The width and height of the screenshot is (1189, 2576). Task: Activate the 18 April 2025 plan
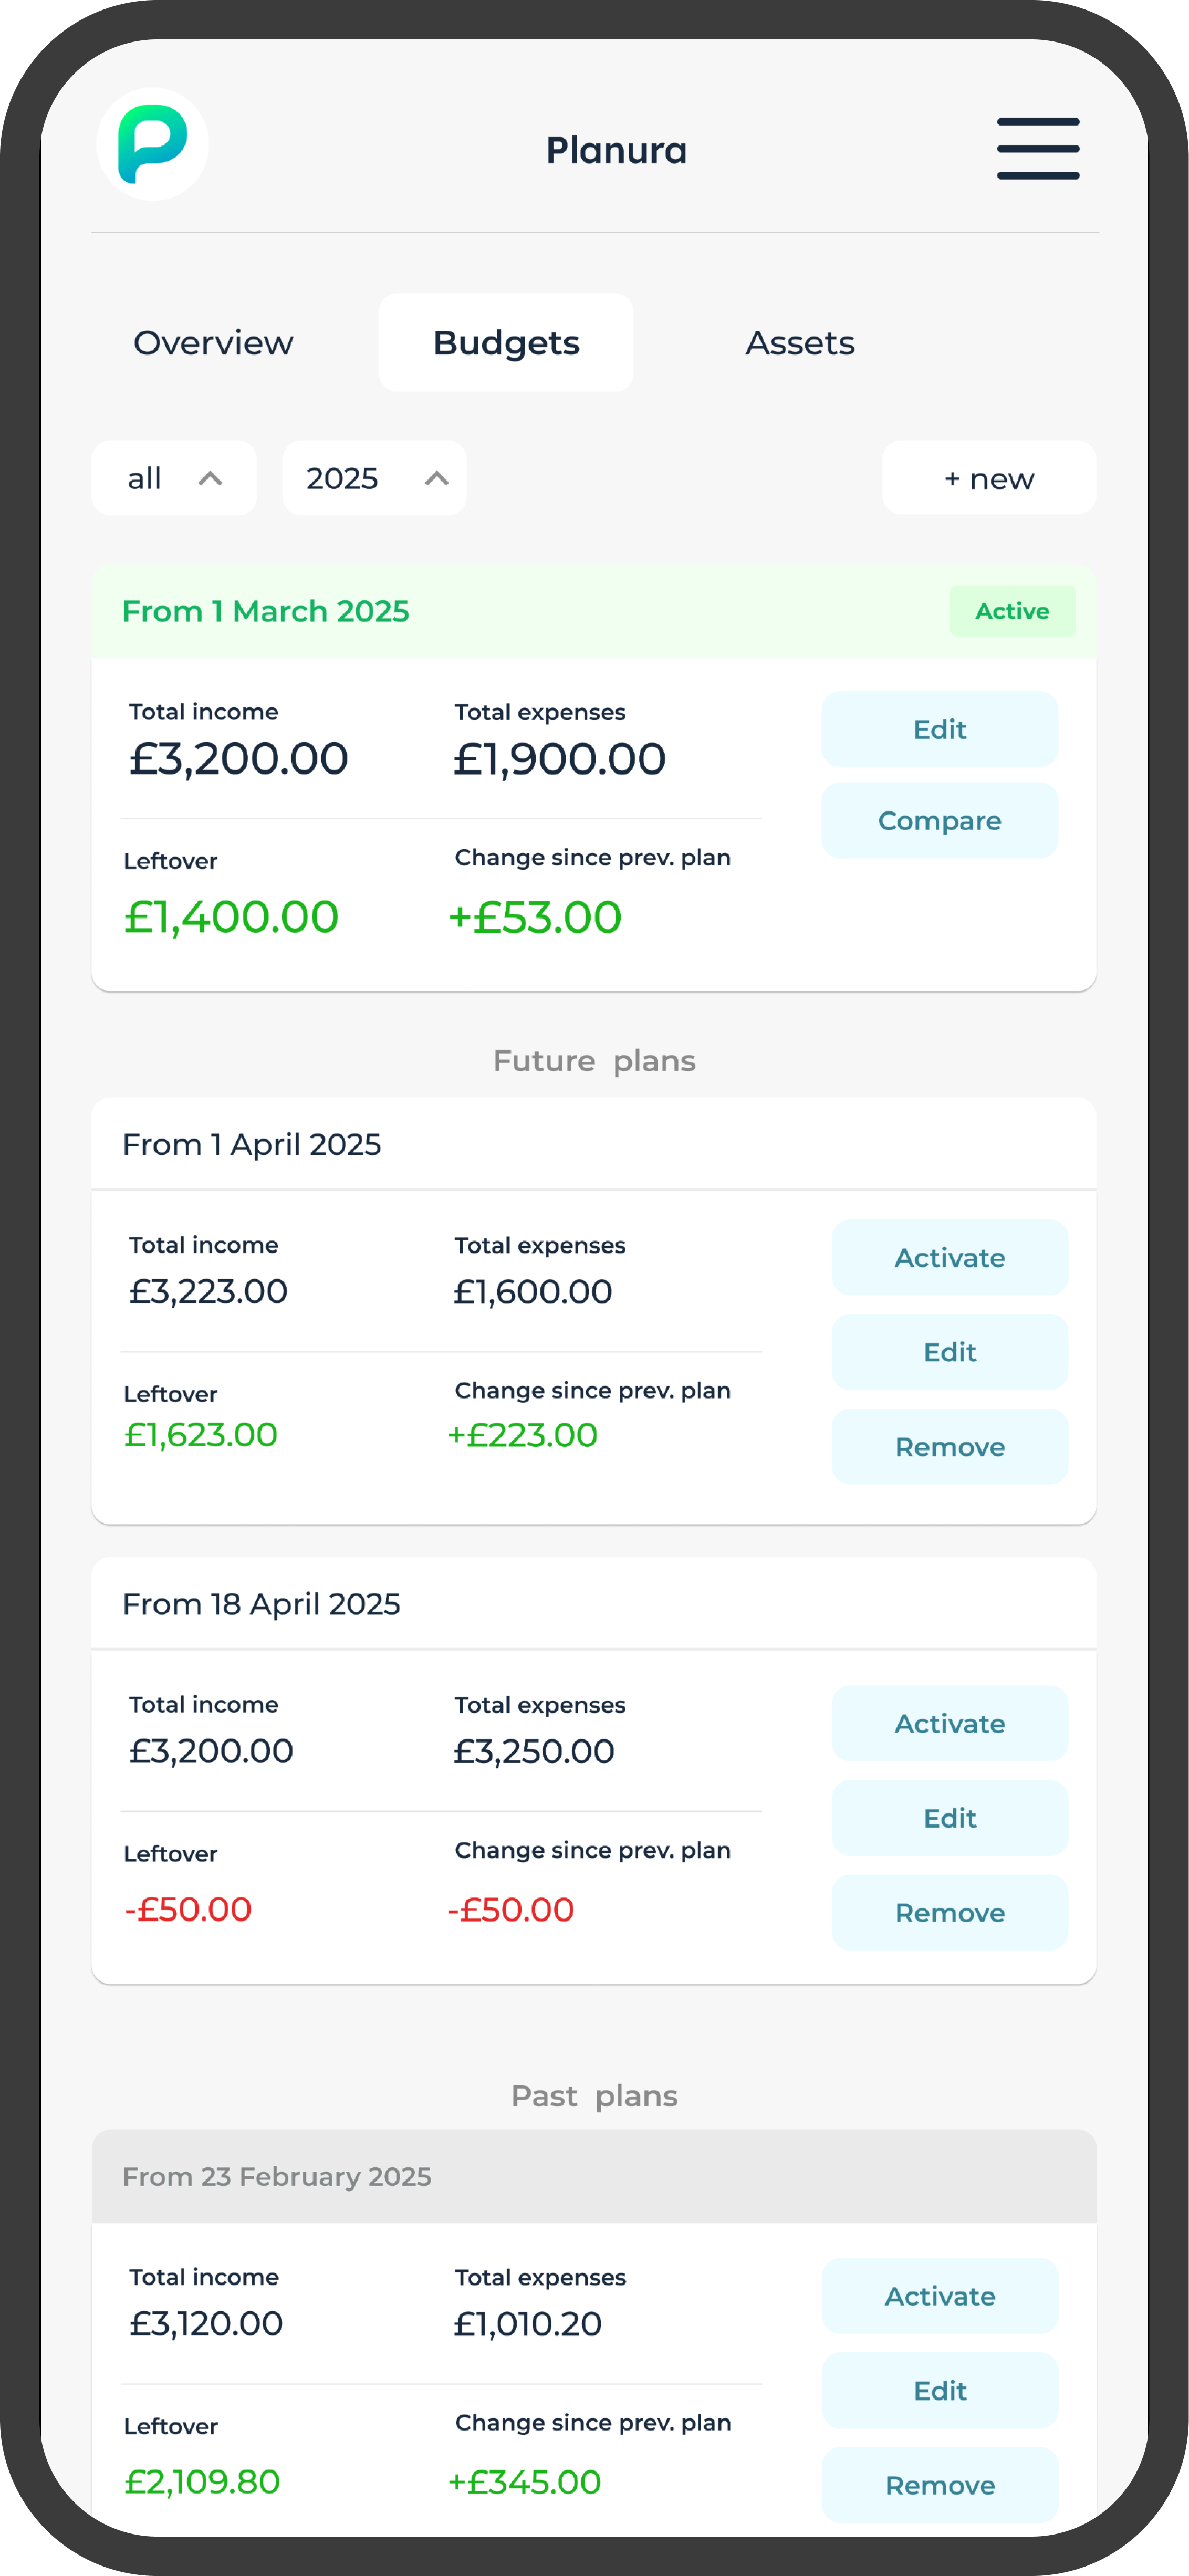[950, 1723]
